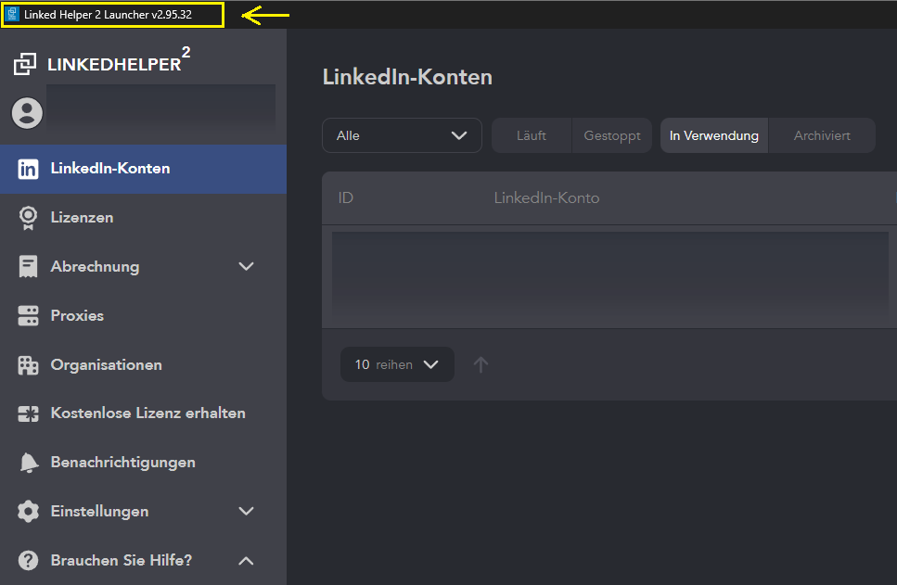Open the 10 reihen rows dropdown
The height and width of the screenshot is (585, 897).
coord(397,364)
